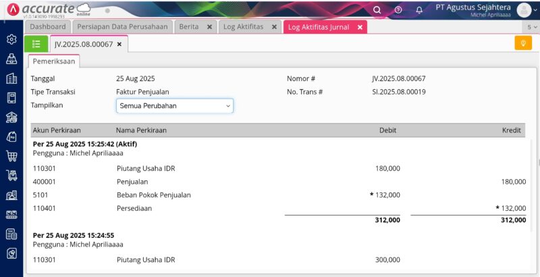Open the user profile avatar menu

pos(524,9)
